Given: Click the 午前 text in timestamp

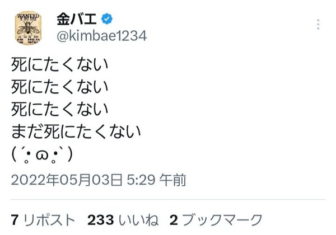Looking at the screenshot, I should [x=172, y=180].
